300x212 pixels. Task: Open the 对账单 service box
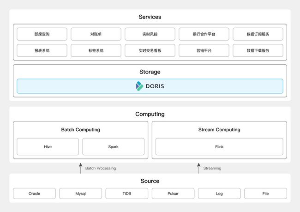click(x=96, y=34)
